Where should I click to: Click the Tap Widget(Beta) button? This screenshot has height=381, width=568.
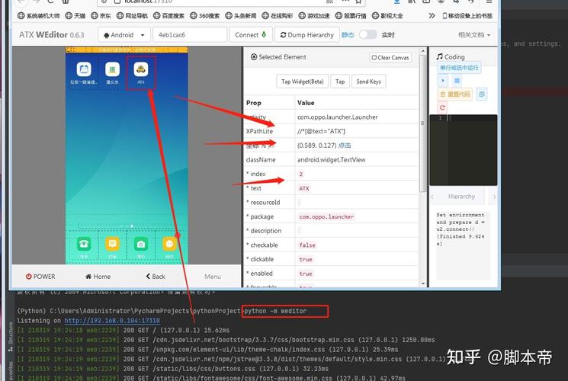(303, 82)
